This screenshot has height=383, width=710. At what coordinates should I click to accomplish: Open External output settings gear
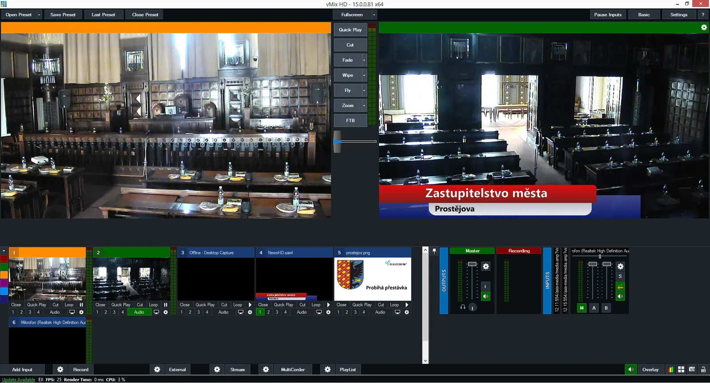click(x=157, y=369)
